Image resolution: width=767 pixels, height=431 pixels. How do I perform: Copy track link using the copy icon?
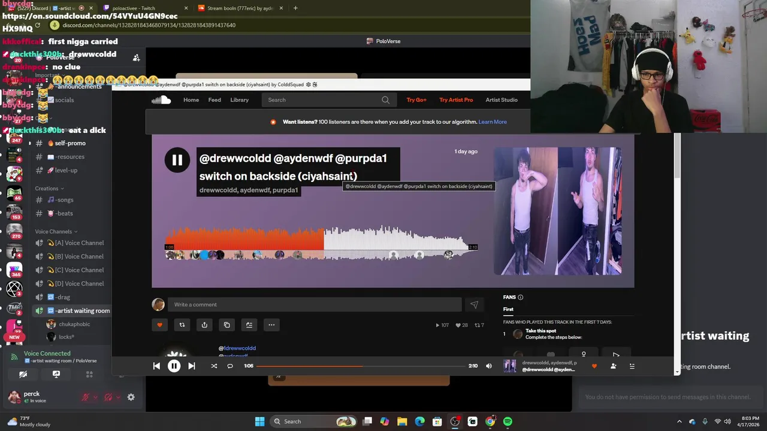[227, 324]
